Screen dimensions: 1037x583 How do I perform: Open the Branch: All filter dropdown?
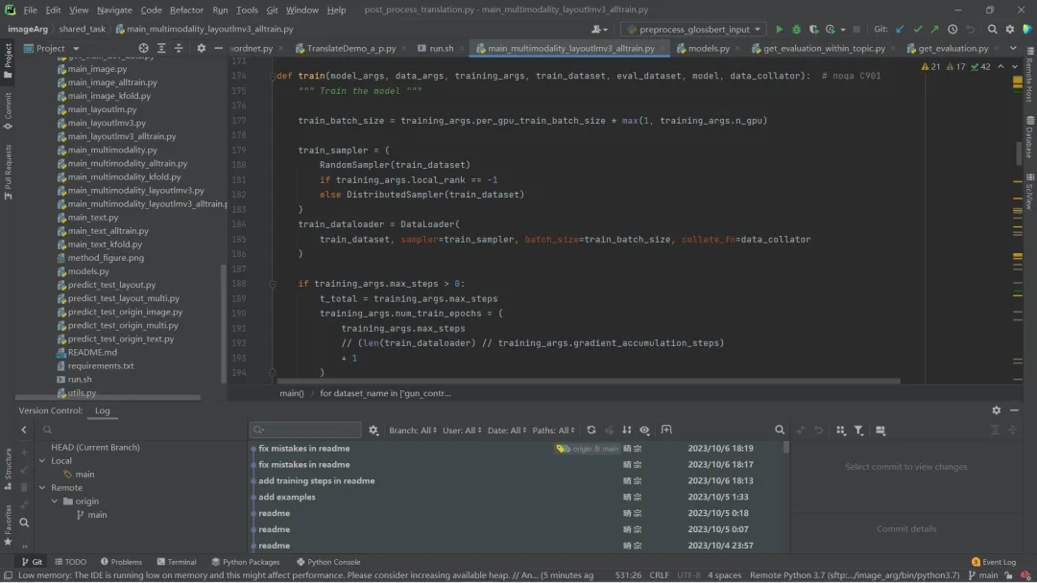[413, 431]
